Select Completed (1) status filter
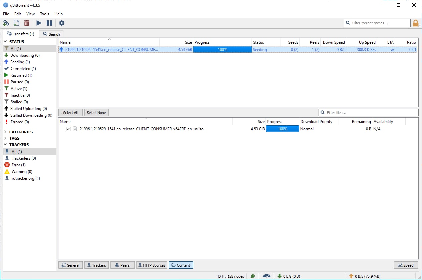This screenshot has width=422, height=280. tap(23, 69)
